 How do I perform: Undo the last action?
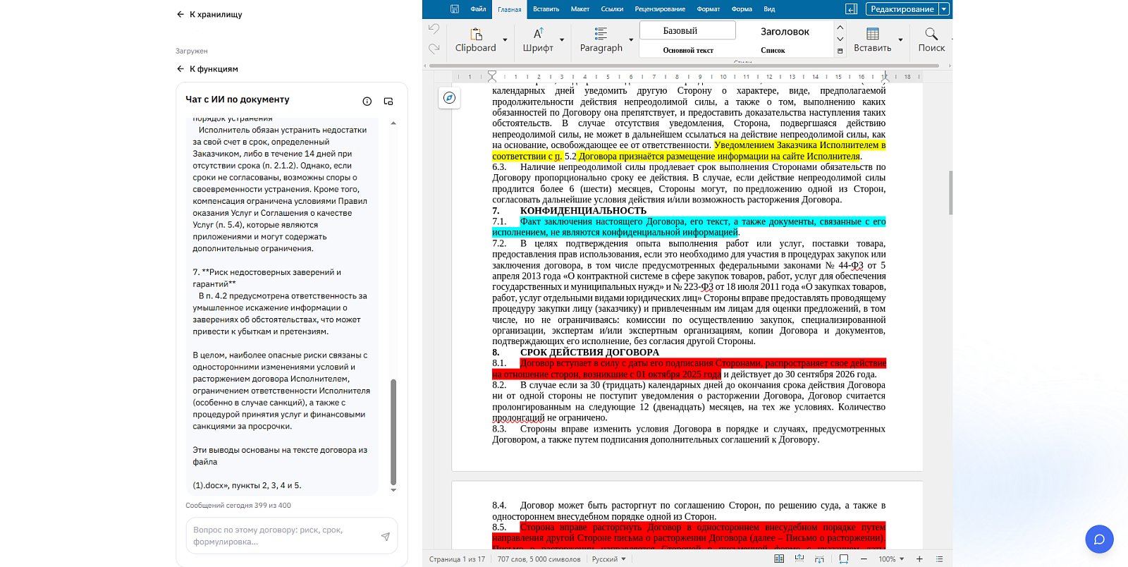tap(434, 29)
